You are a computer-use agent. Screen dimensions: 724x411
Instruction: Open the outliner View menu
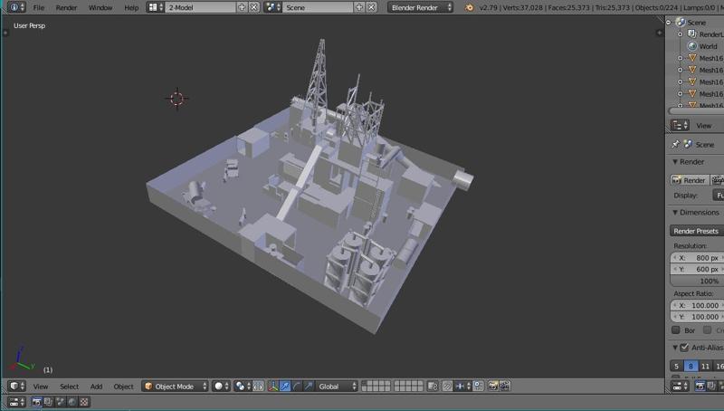[x=704, y=125]
